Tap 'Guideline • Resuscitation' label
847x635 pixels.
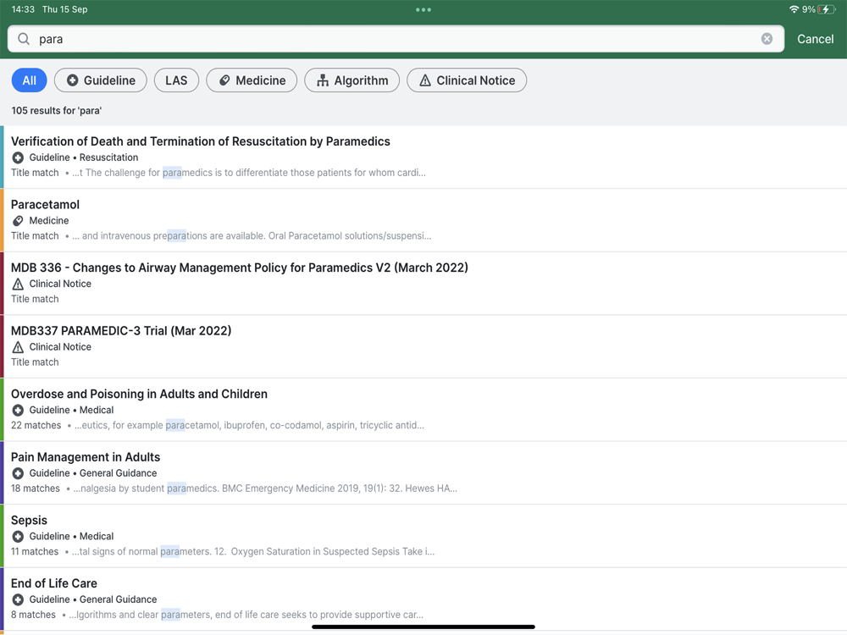pos(84,157)
